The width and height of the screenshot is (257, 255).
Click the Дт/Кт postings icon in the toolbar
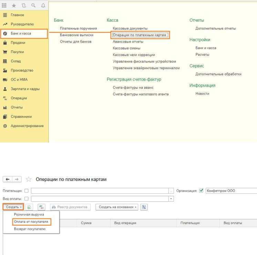point(41,207)
